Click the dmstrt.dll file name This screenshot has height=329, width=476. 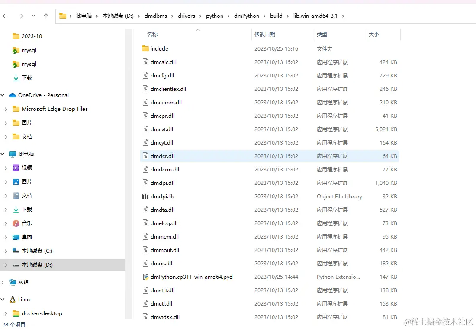[162, 290]
